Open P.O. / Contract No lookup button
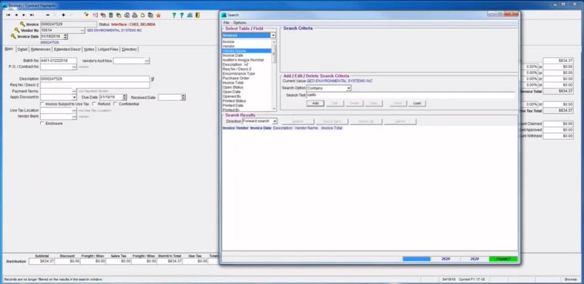This screenshot has width=584, height=284. (74, 67)
